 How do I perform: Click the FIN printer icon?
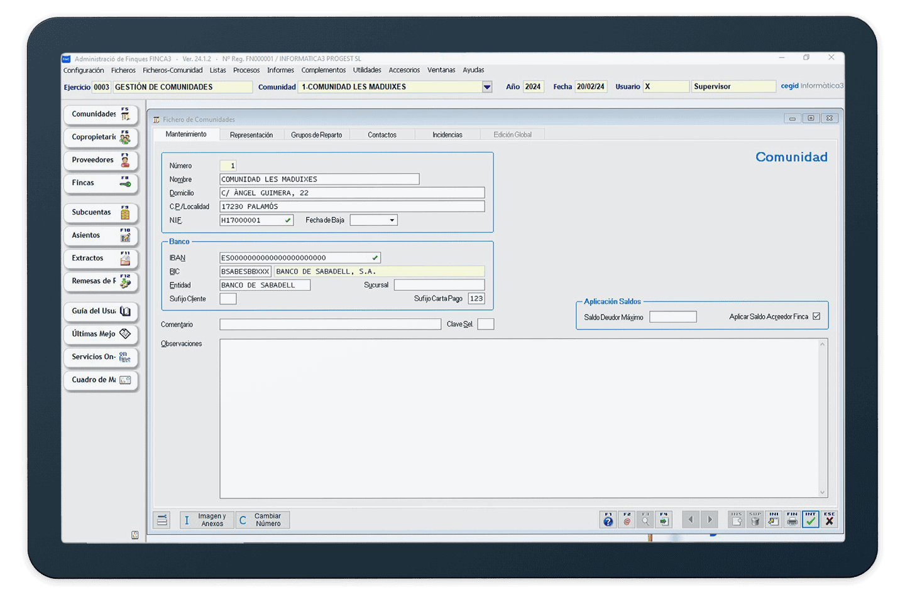click(x=792, y=519)
